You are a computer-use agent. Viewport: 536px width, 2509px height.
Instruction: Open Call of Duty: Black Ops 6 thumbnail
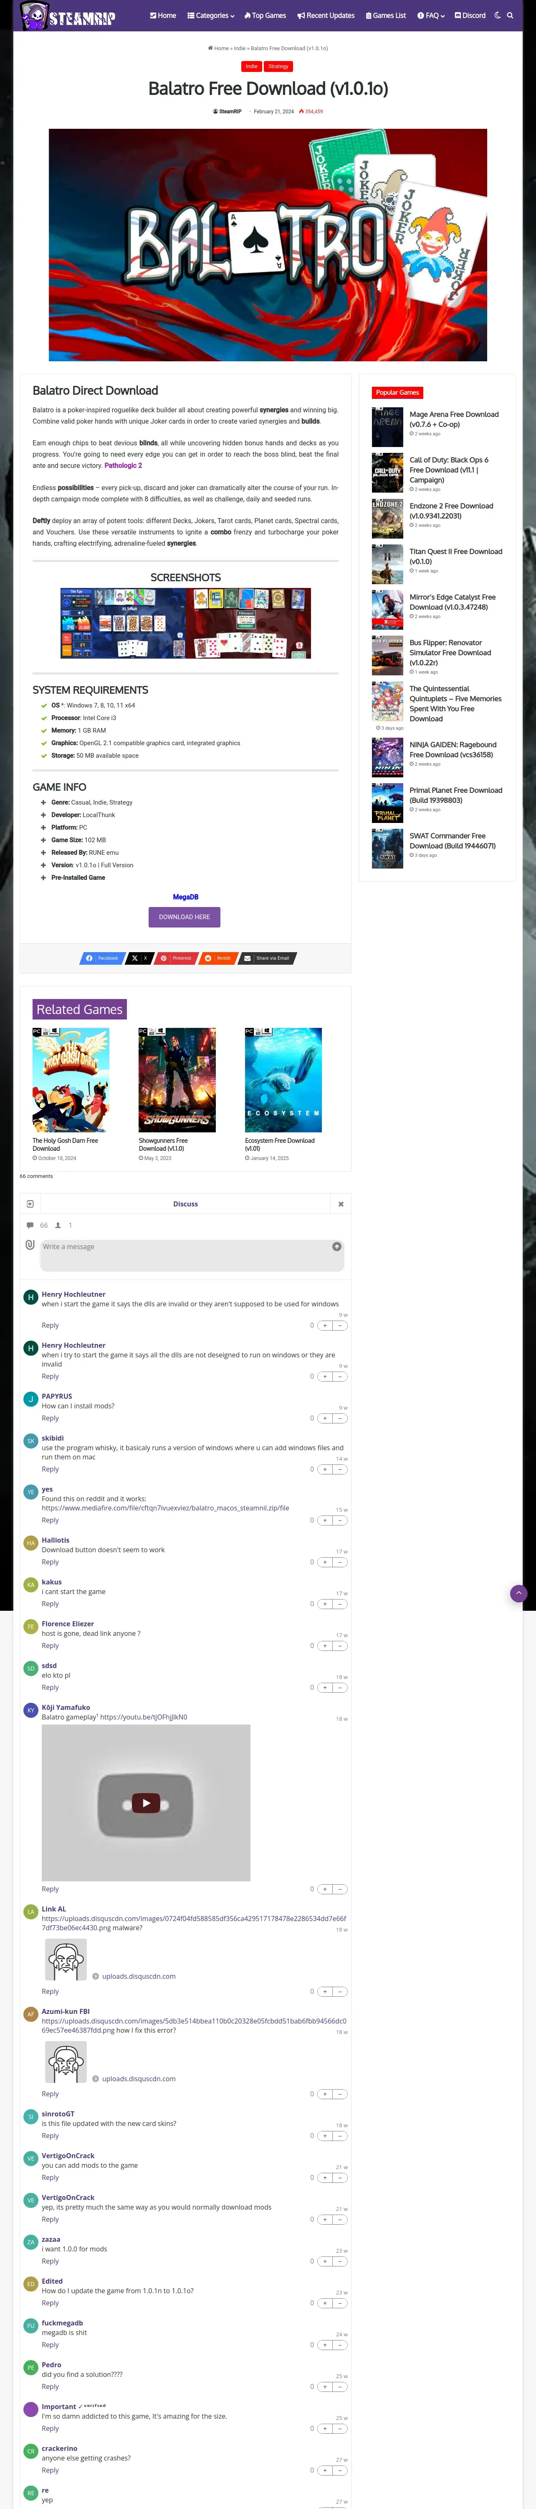[387, 473]
